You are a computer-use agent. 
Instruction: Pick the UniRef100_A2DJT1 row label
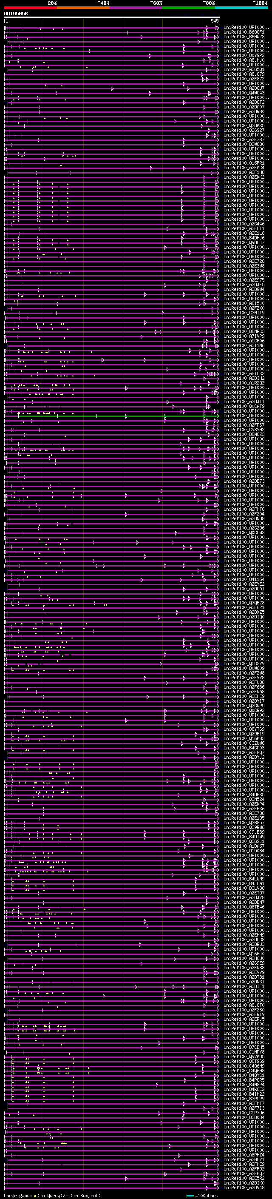[x=244, y=402]
